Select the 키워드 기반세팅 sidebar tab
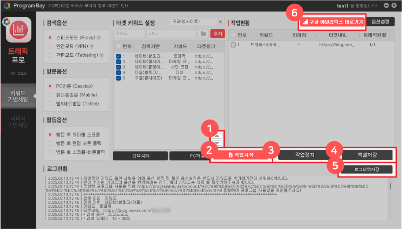The width and height of the screenshot is (402, 229). 18,96
